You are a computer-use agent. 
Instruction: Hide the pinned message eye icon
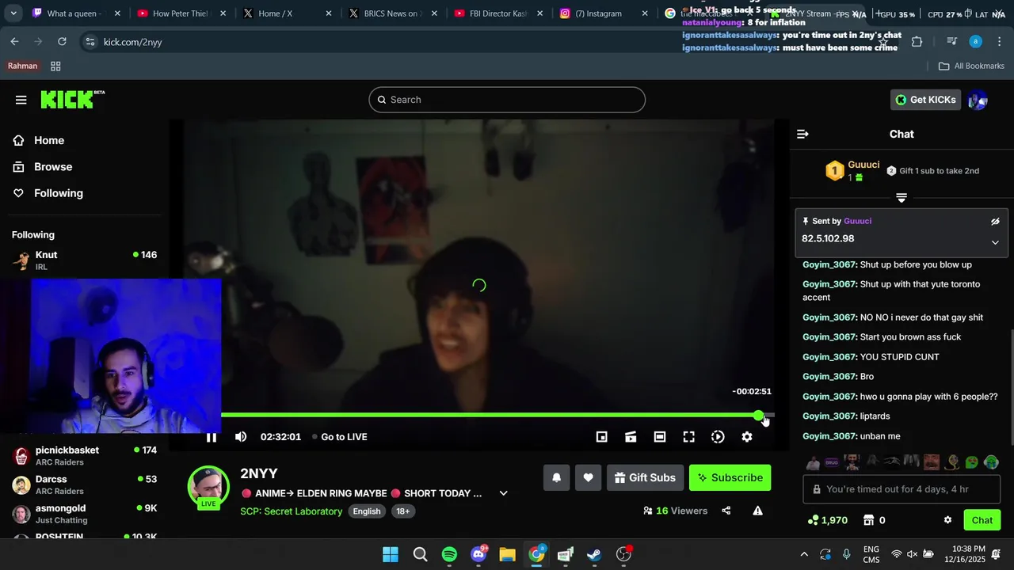click(995, 222)
